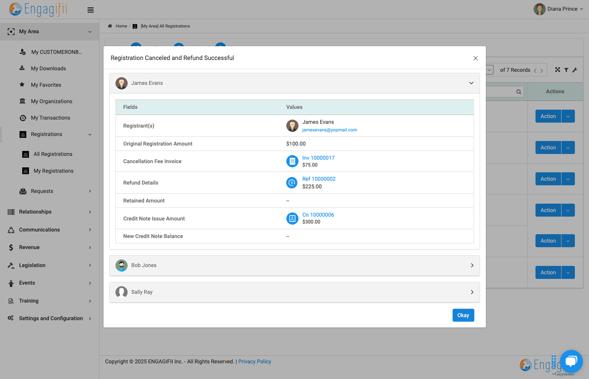Expand the Sally Ray section
The image size is (589, 379).
[x=472, y=292]
